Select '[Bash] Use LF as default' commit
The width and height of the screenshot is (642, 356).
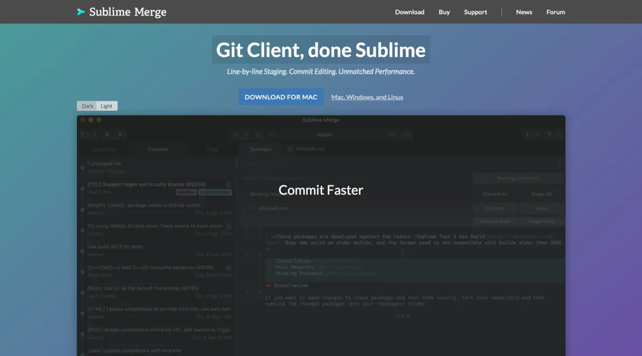point(158,292)
